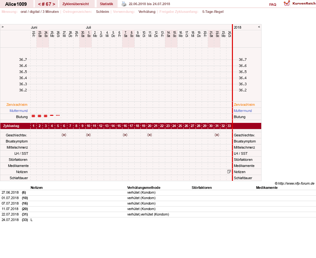Go to previous cycle with left arrow
The height and width of the screenshot is (258, 316).
tap(40, 4)
